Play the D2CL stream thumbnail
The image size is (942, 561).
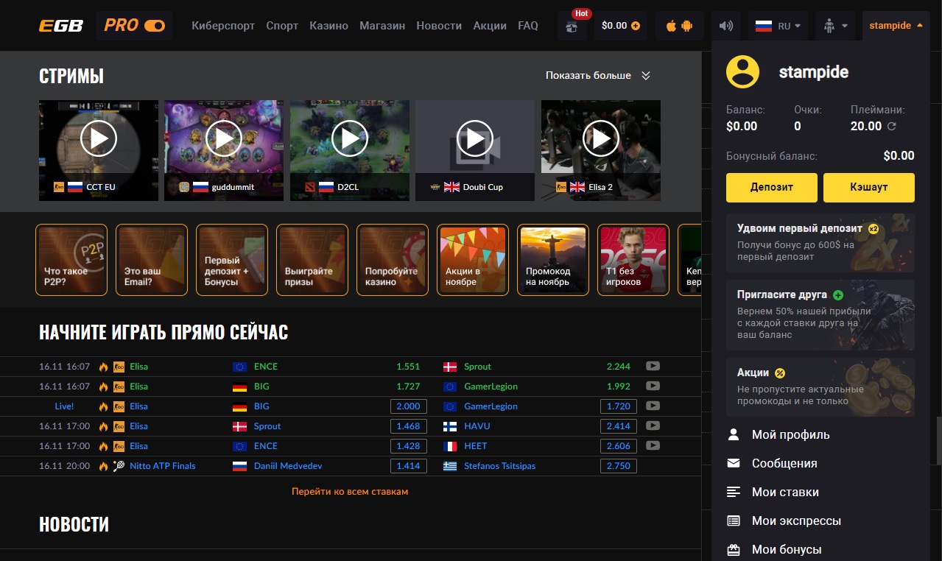pyautogui.click(x=350, y=138)
